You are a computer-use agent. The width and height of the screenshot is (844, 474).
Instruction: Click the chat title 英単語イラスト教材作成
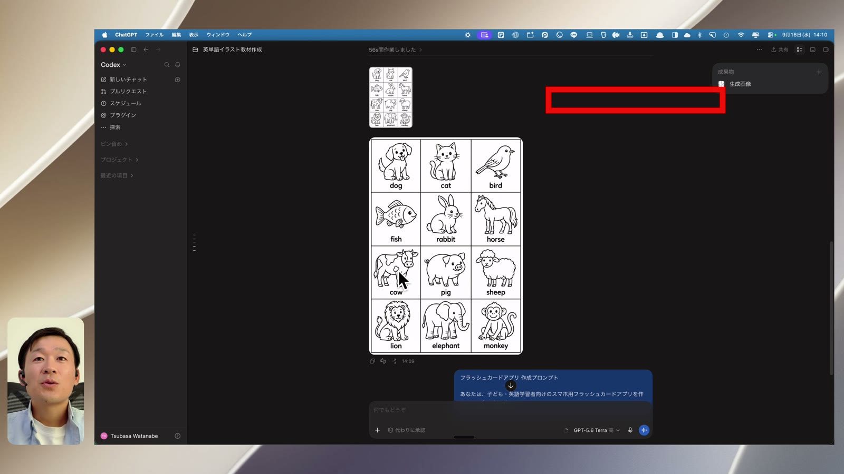tap(232, 50)
